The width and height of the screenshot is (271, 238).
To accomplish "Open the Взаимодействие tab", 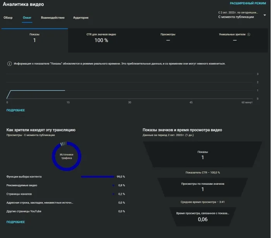I will click(53, 18).
